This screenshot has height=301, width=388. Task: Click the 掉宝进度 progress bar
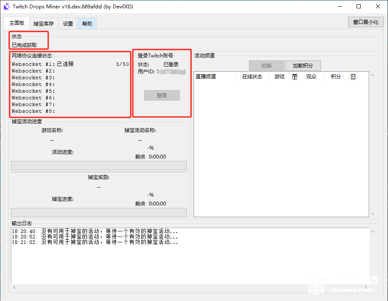tap(99, 213)
